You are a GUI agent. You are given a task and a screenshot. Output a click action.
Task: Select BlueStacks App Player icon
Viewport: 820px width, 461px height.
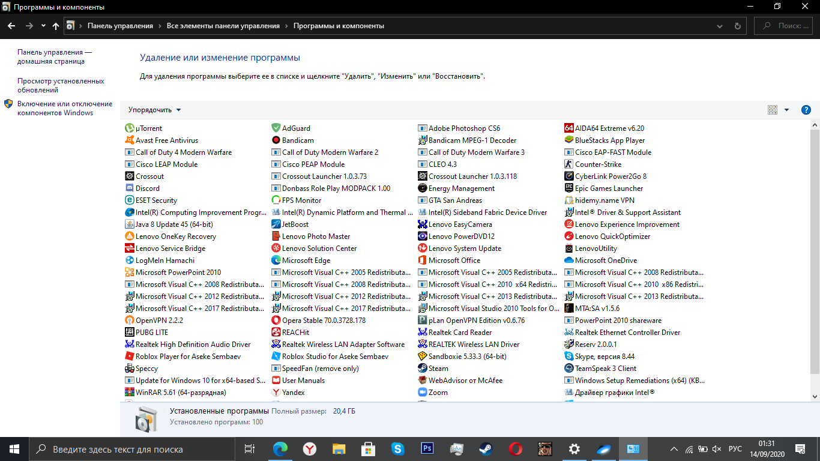pyautogui.click(x=569, y=140)
